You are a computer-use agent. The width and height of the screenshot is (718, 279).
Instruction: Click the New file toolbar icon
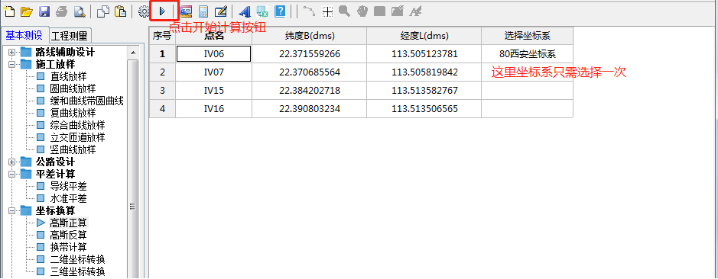(9, 11)
